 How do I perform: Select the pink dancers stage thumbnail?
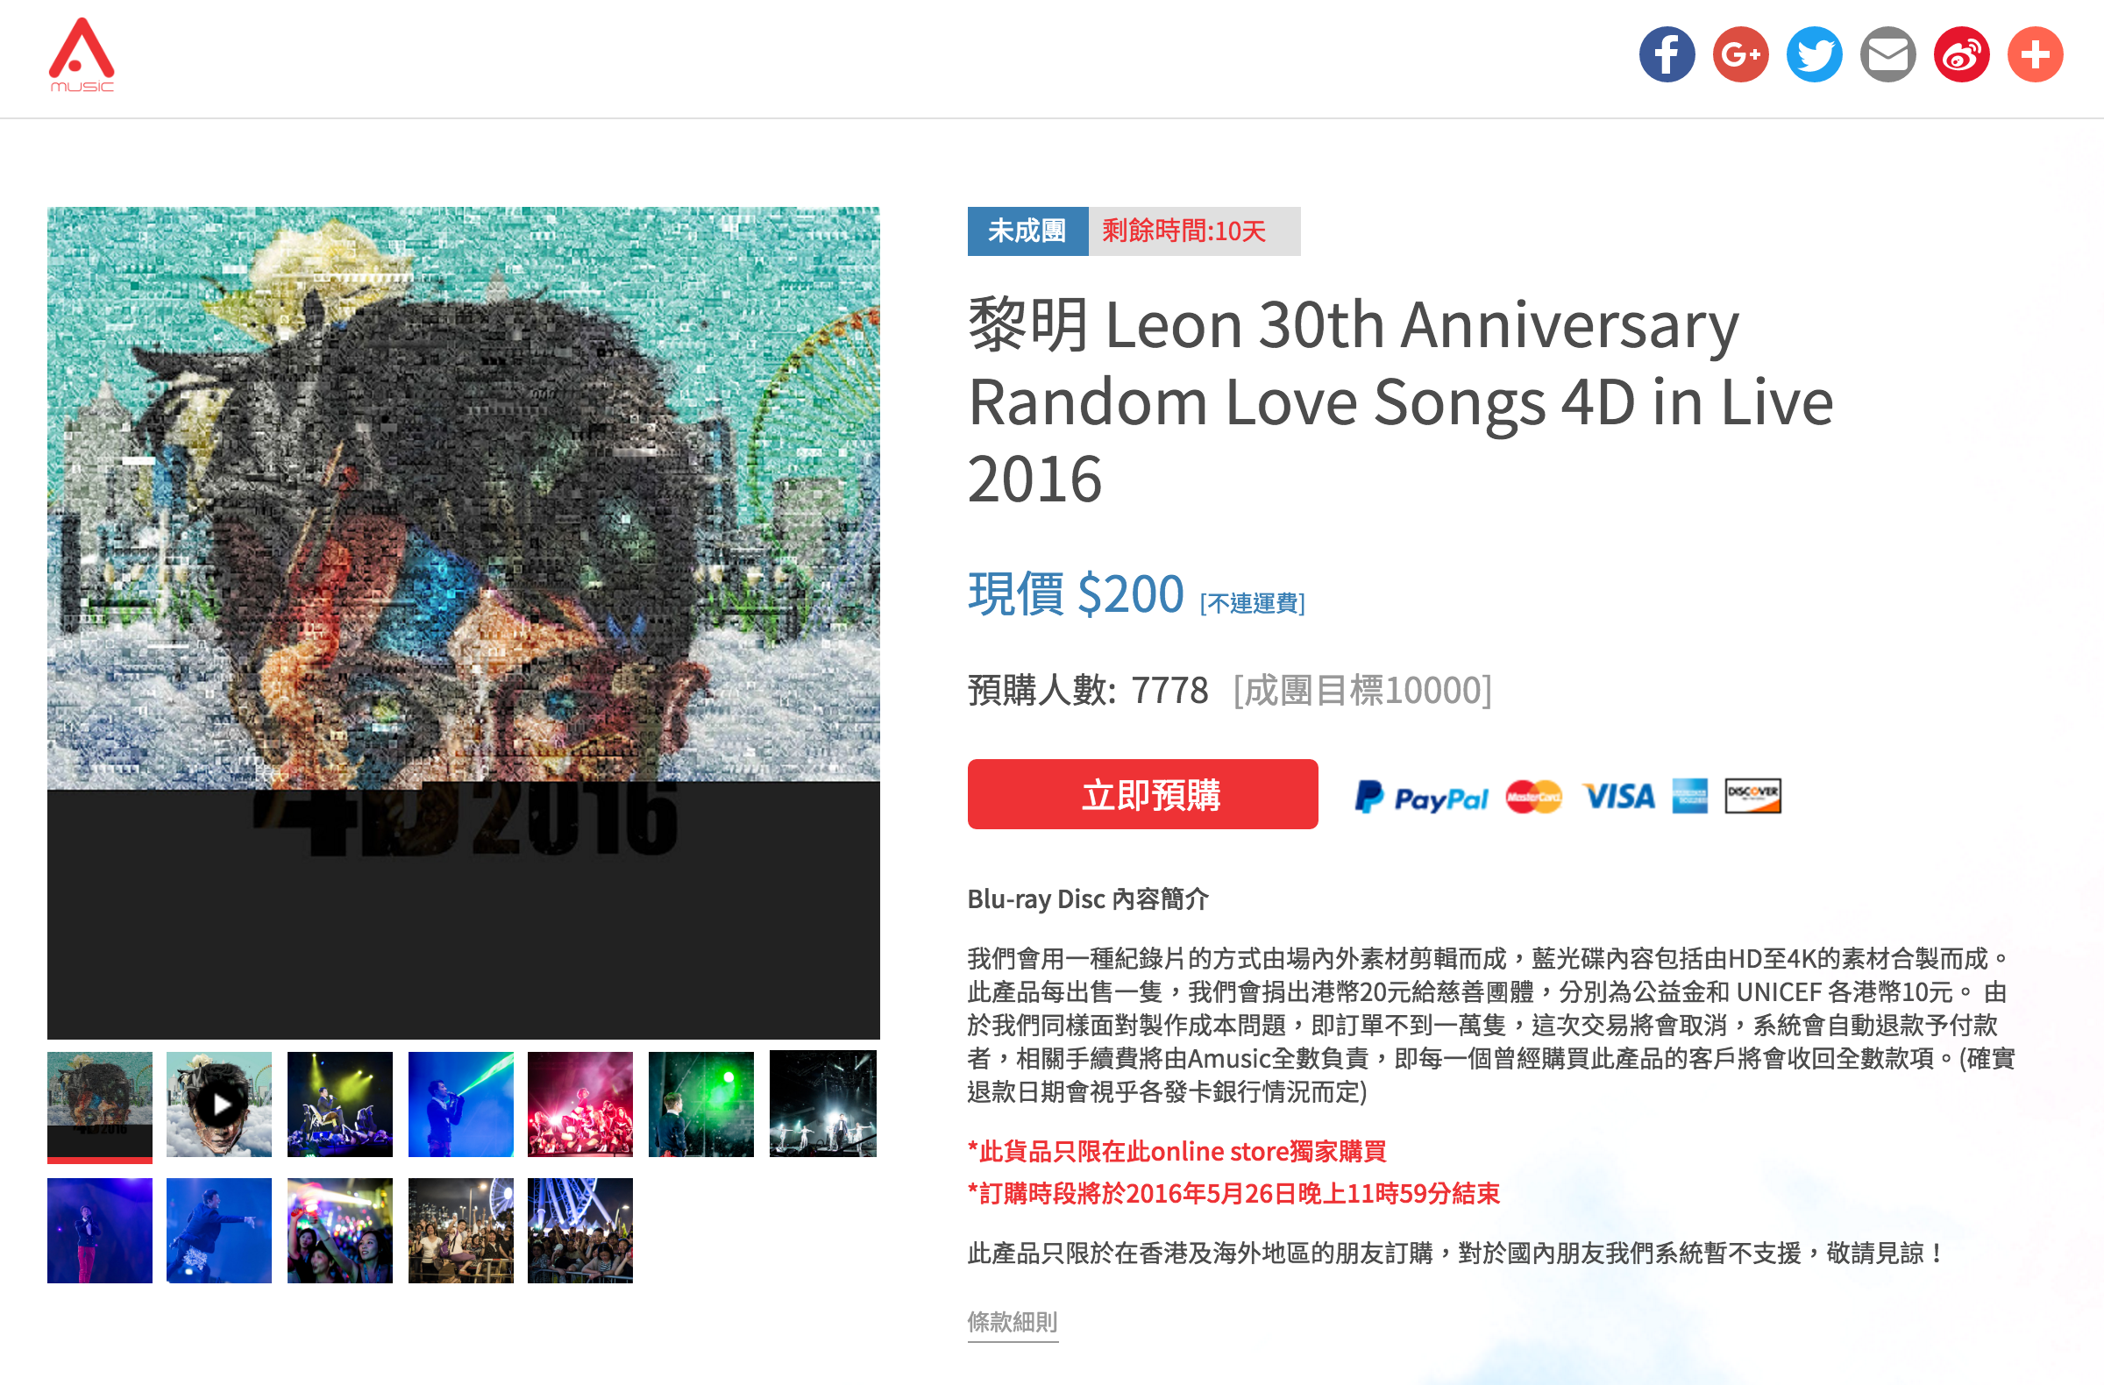pos(581,1104)
